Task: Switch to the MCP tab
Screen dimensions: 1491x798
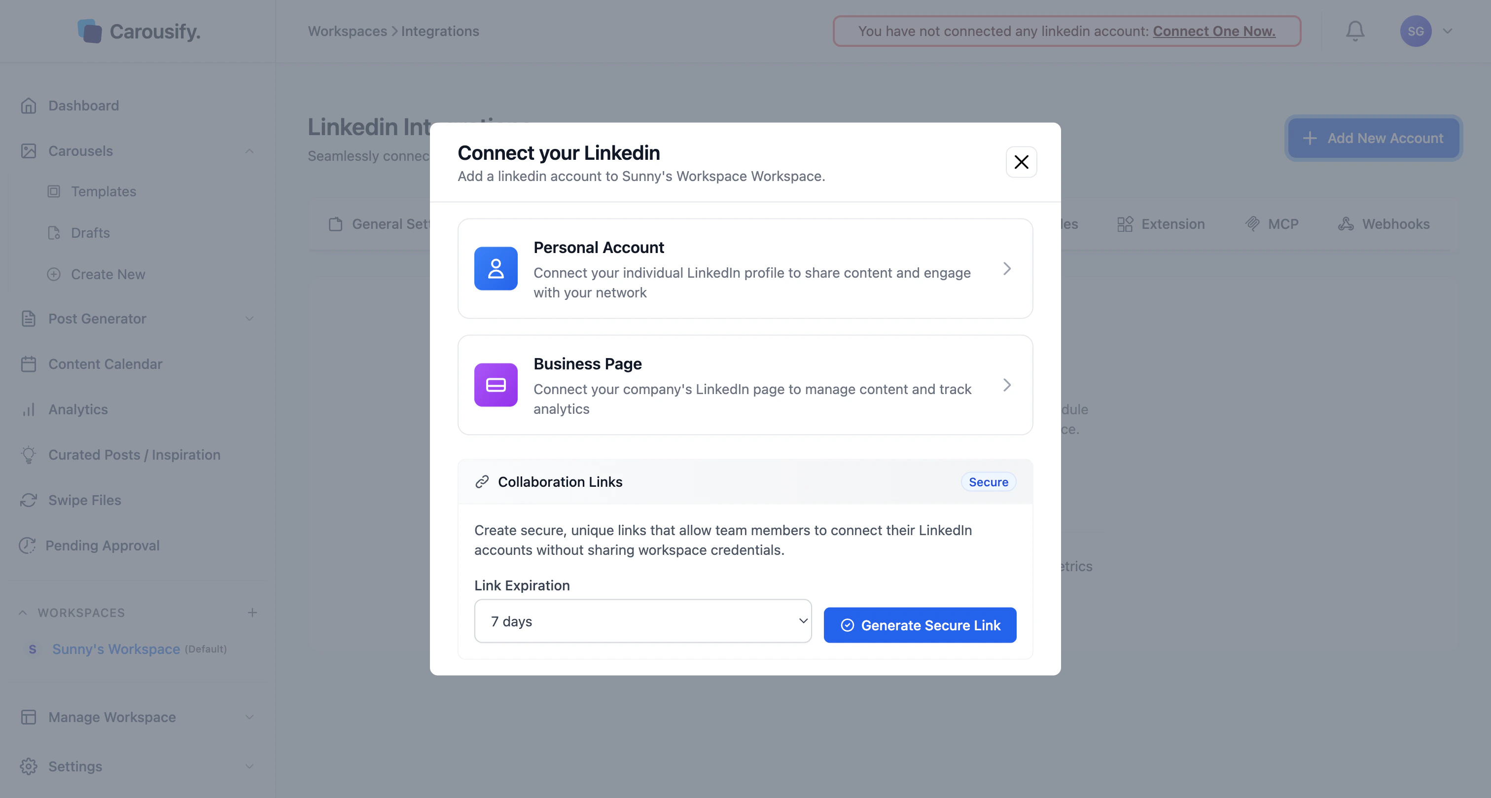Action: click(x=1272, y=224)
